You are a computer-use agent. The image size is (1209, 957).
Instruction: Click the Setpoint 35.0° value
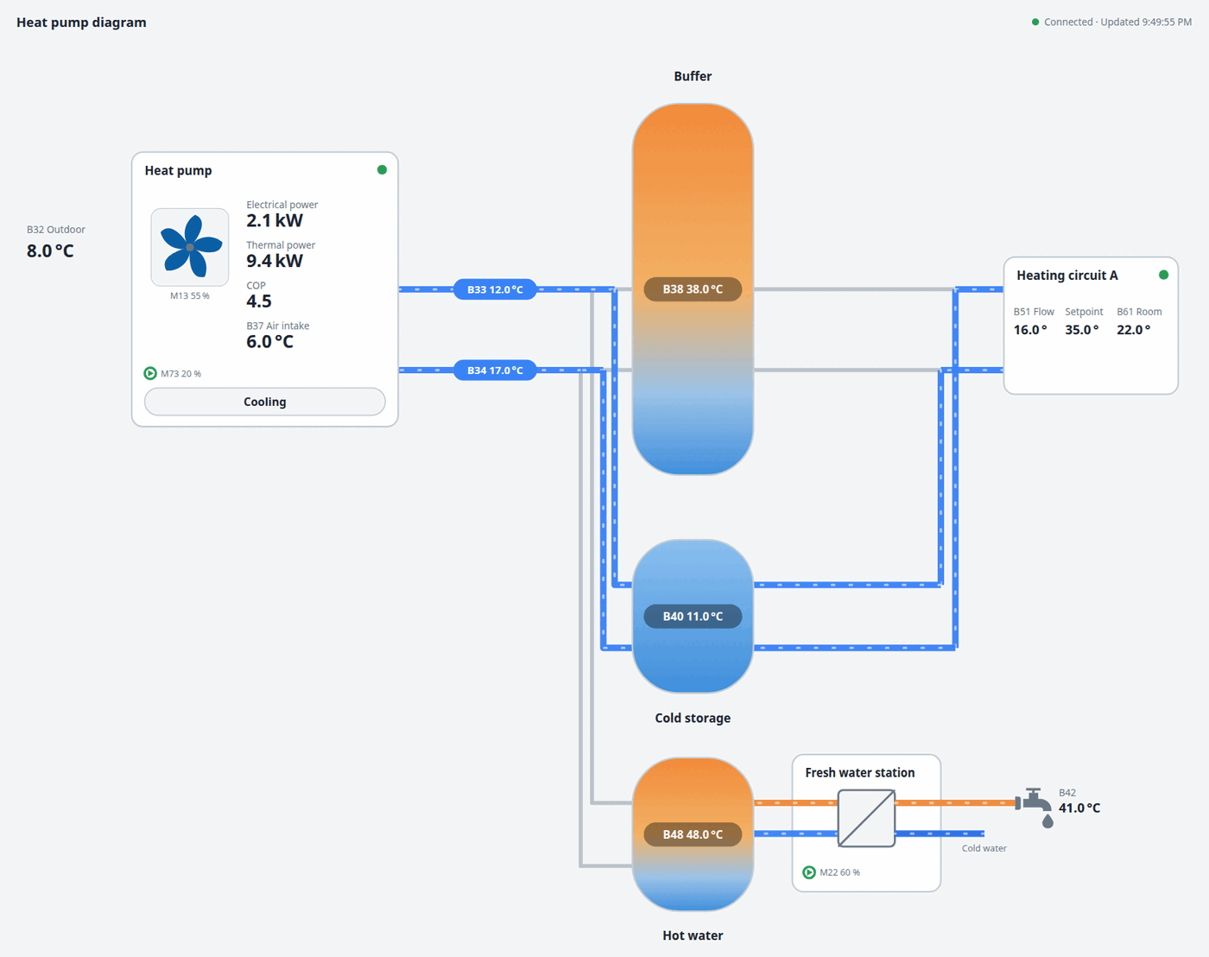click(1082, 330)
